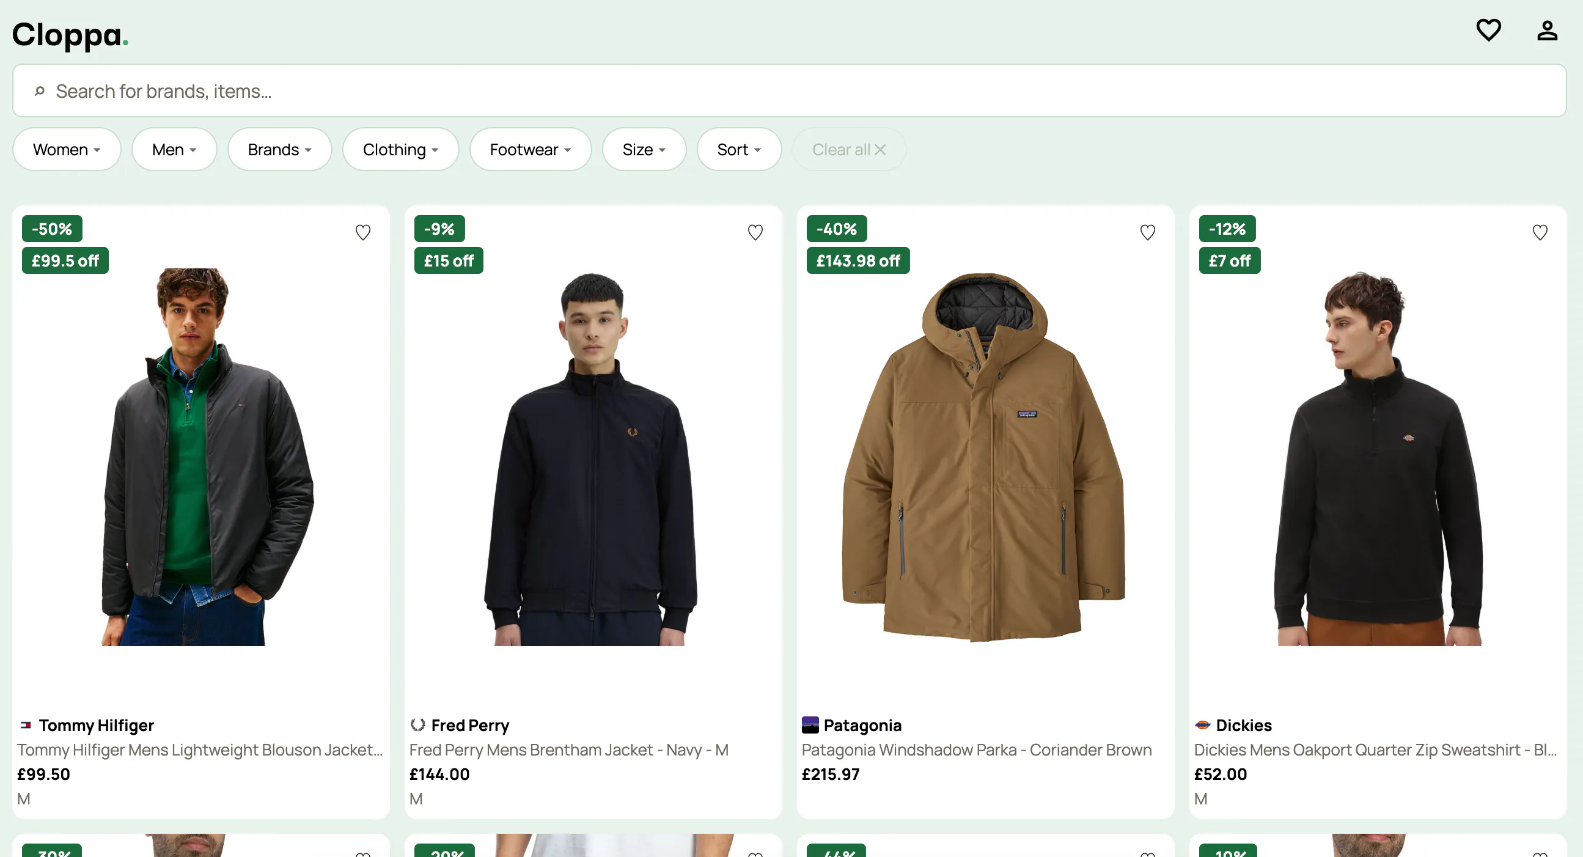Screen dimensions: 1583x857
Task: Open the Patagonia brown parka image
Action: click(985, 457)
